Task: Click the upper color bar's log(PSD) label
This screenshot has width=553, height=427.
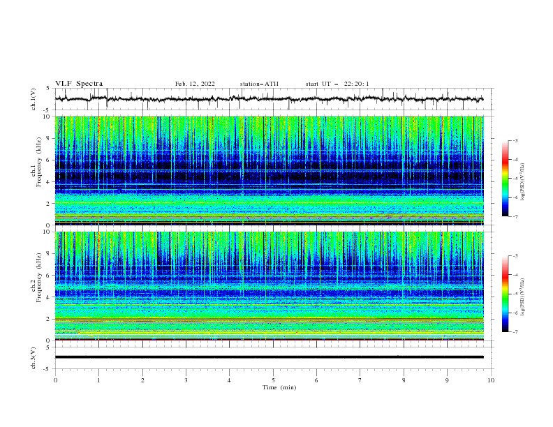Action: [x=522, y=181]
